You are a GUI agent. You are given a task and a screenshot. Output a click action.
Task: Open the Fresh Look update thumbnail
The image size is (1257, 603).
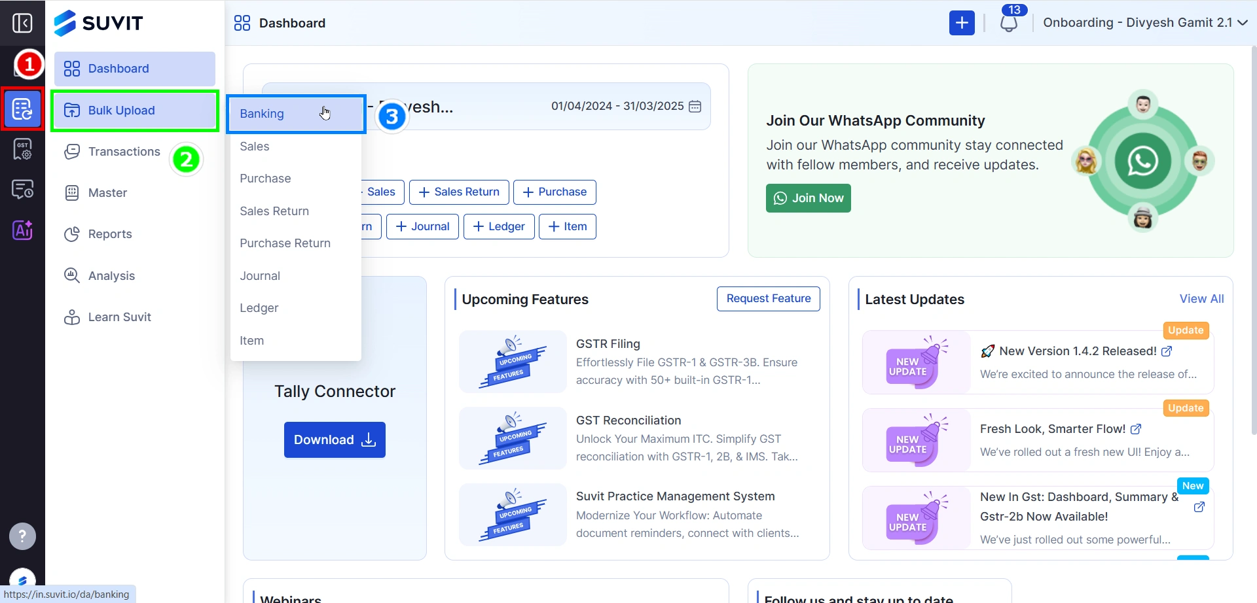click(x=917, y=440)
